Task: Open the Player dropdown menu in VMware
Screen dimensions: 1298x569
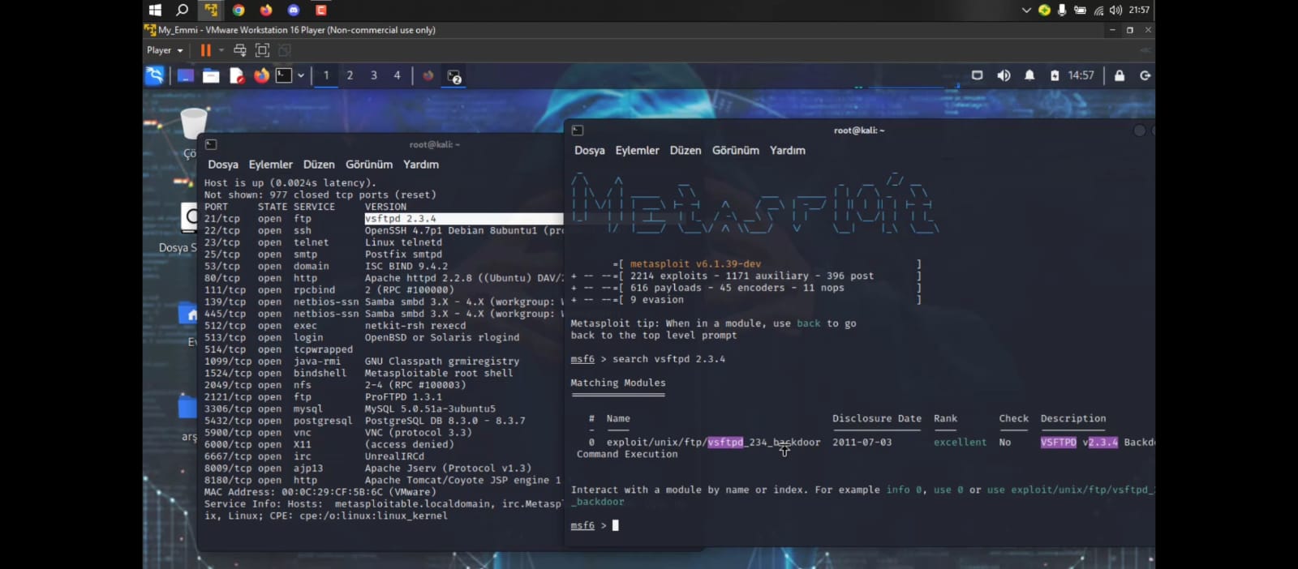Action: [x=165, y=50]
